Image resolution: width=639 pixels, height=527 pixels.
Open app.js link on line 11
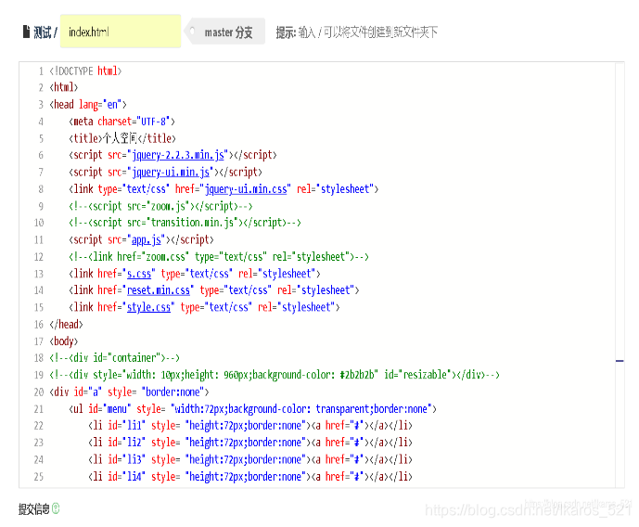(147, 239)
